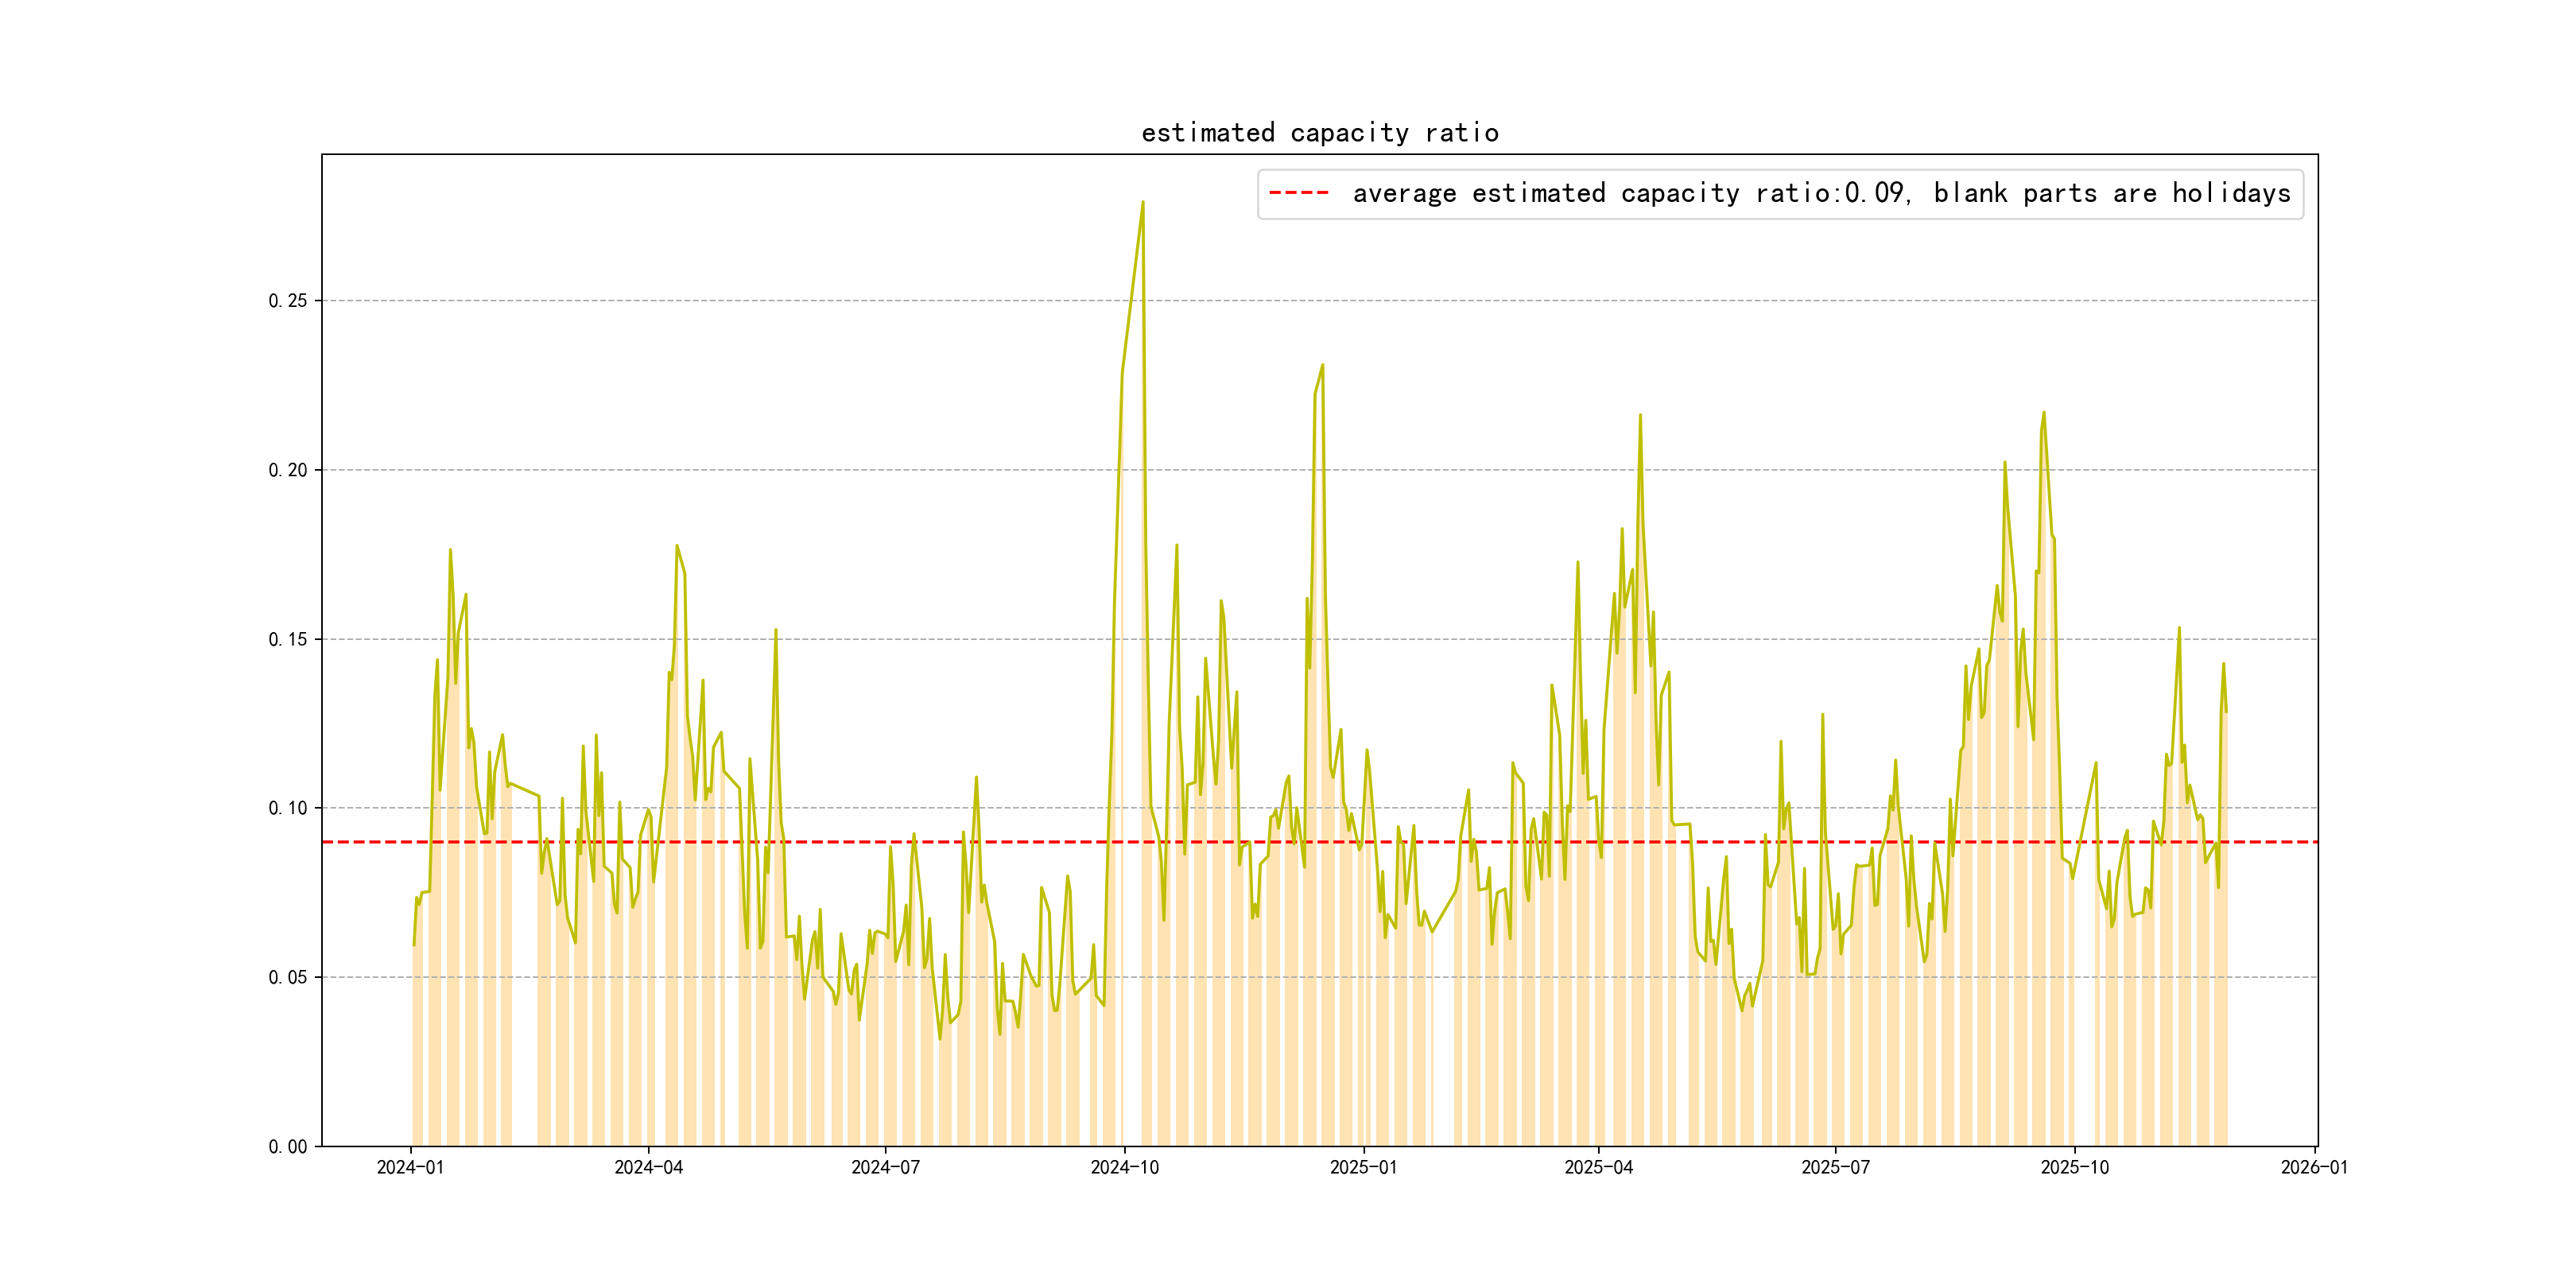The width and height of the screenshot is (2576, 1288).
Task: Click the red dashed line sample in legend
Action: click(x=1298, y=193)
